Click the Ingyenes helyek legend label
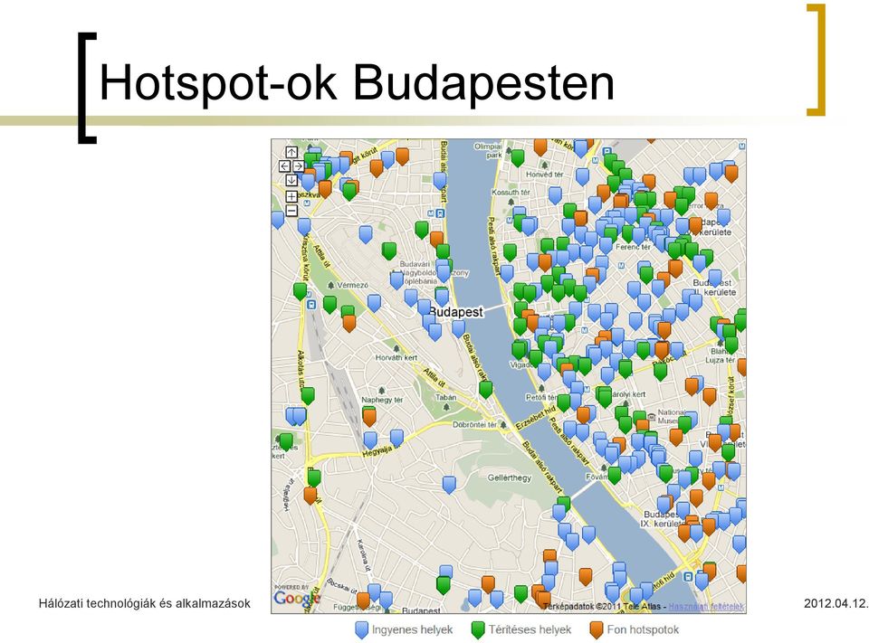The height and width of the screenshot is (643, 869). [413, 629]
